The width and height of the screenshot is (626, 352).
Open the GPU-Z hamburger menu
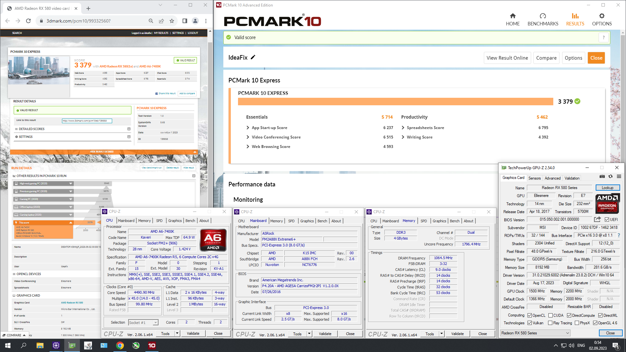(619, 176)
